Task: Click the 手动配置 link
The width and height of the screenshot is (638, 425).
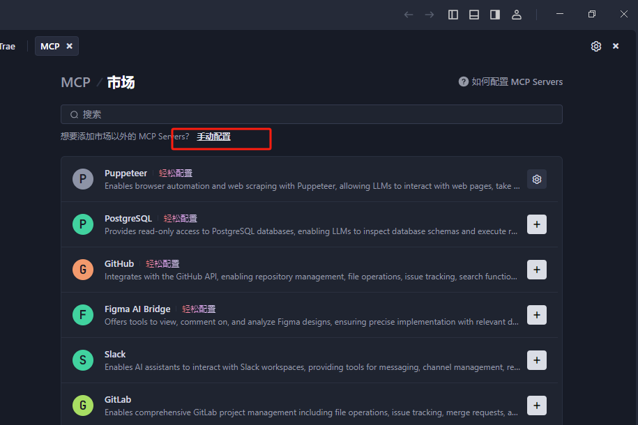Action: pos(213,137)
